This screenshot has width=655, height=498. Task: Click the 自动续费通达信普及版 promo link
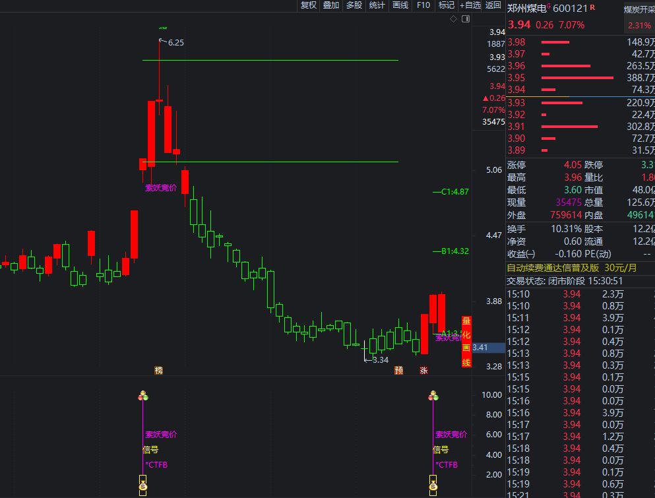tap(553, 268)
